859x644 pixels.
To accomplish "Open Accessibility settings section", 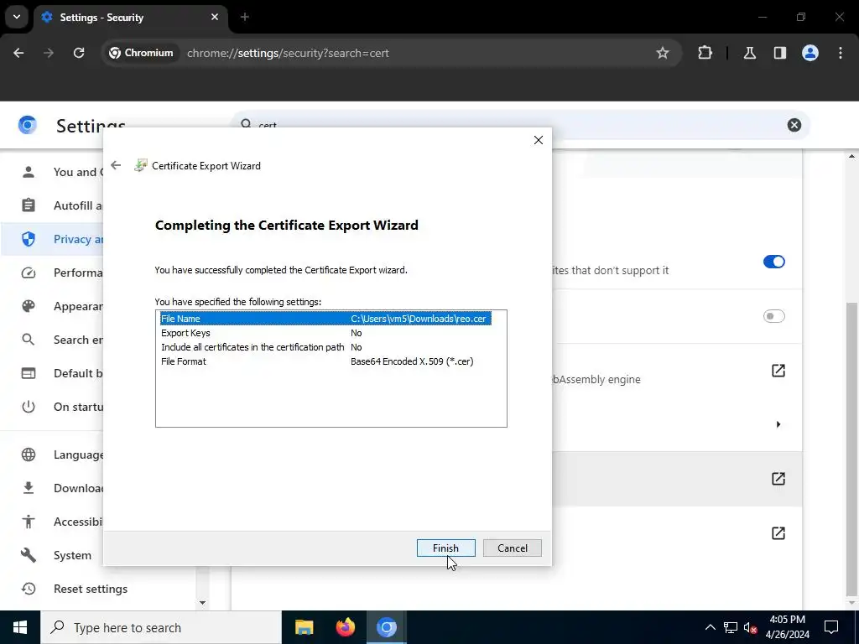I will pyautogui.click(x=52, y=522).
